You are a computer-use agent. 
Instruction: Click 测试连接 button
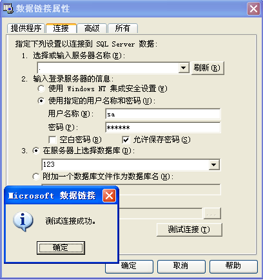(190, 230)
